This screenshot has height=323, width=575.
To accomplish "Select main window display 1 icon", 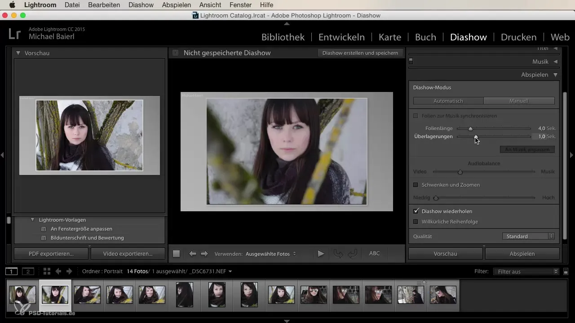I will (x=12, y=271).
